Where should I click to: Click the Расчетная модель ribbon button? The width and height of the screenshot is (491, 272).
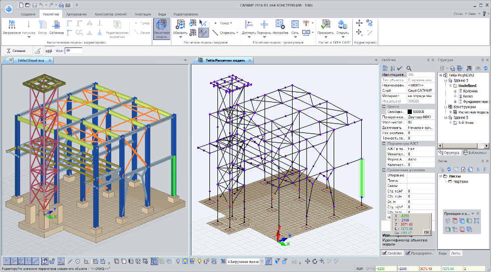161,29
